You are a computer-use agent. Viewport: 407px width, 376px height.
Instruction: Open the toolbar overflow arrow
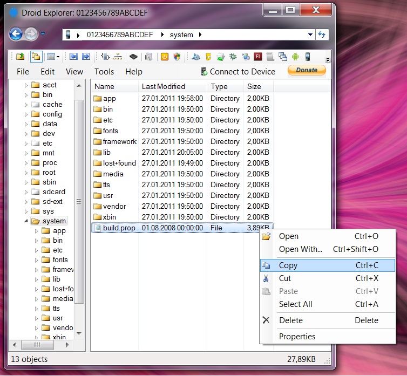click(x=328, y=60)
